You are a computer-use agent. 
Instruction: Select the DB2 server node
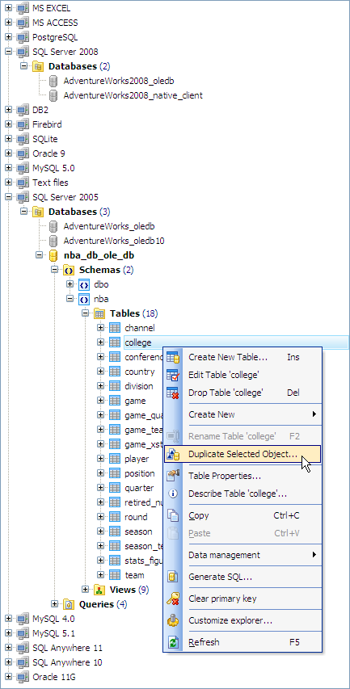40,110
